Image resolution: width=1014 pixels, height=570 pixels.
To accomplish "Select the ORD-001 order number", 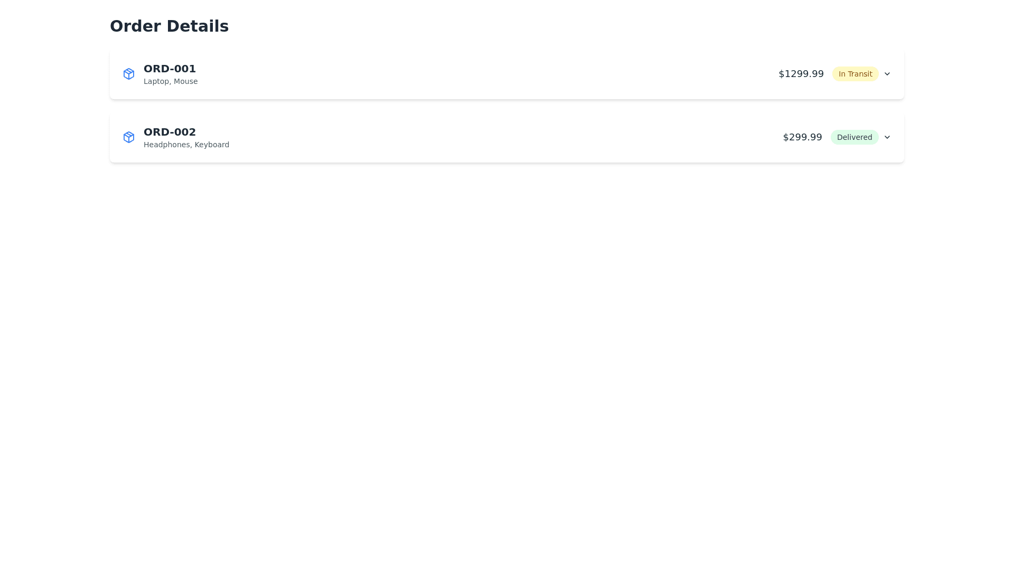I will click(x=170, y=69).
